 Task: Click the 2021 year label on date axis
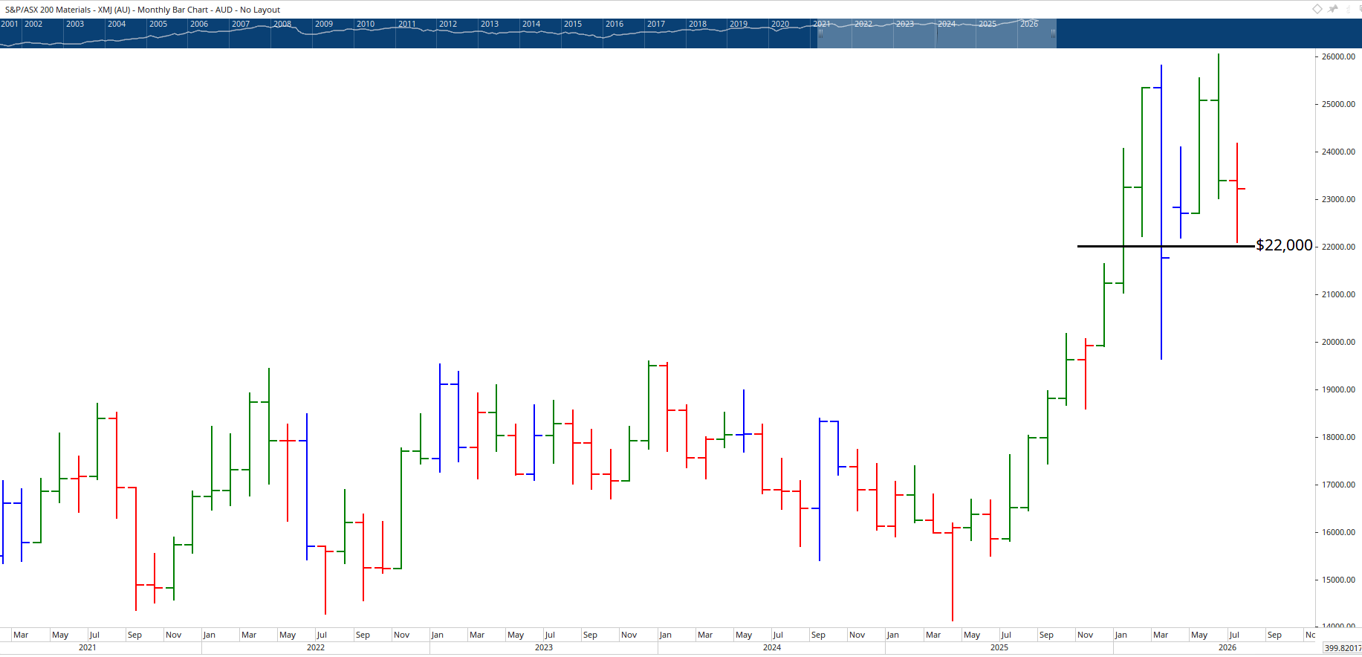88,647
